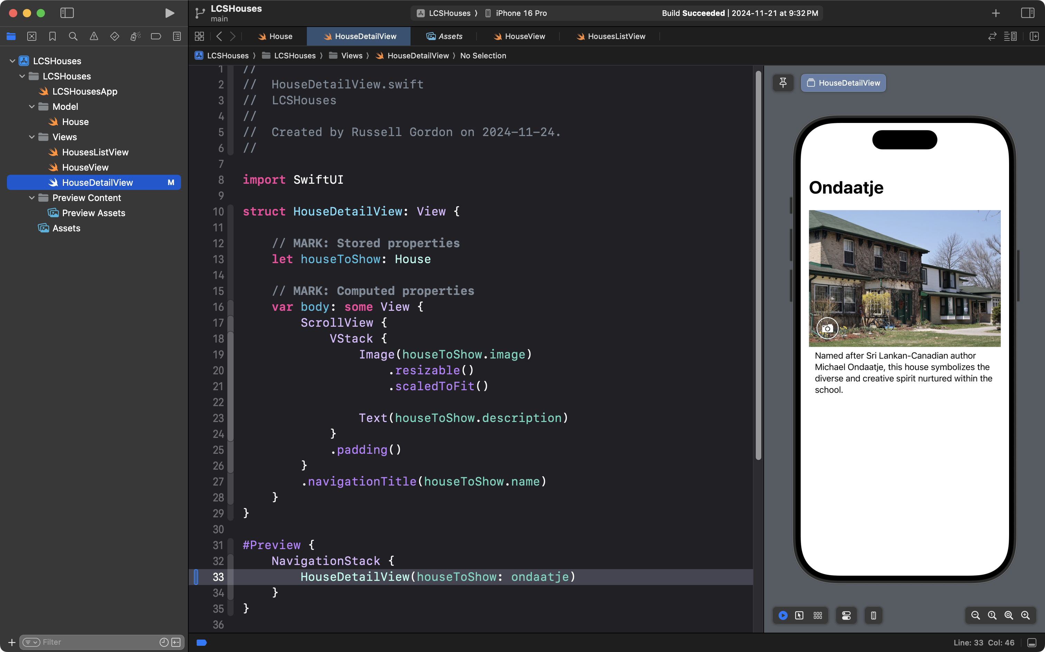Click the live preview play button in the canvas
Screen dimensions: 1045x652
click(x=783, y=615)
